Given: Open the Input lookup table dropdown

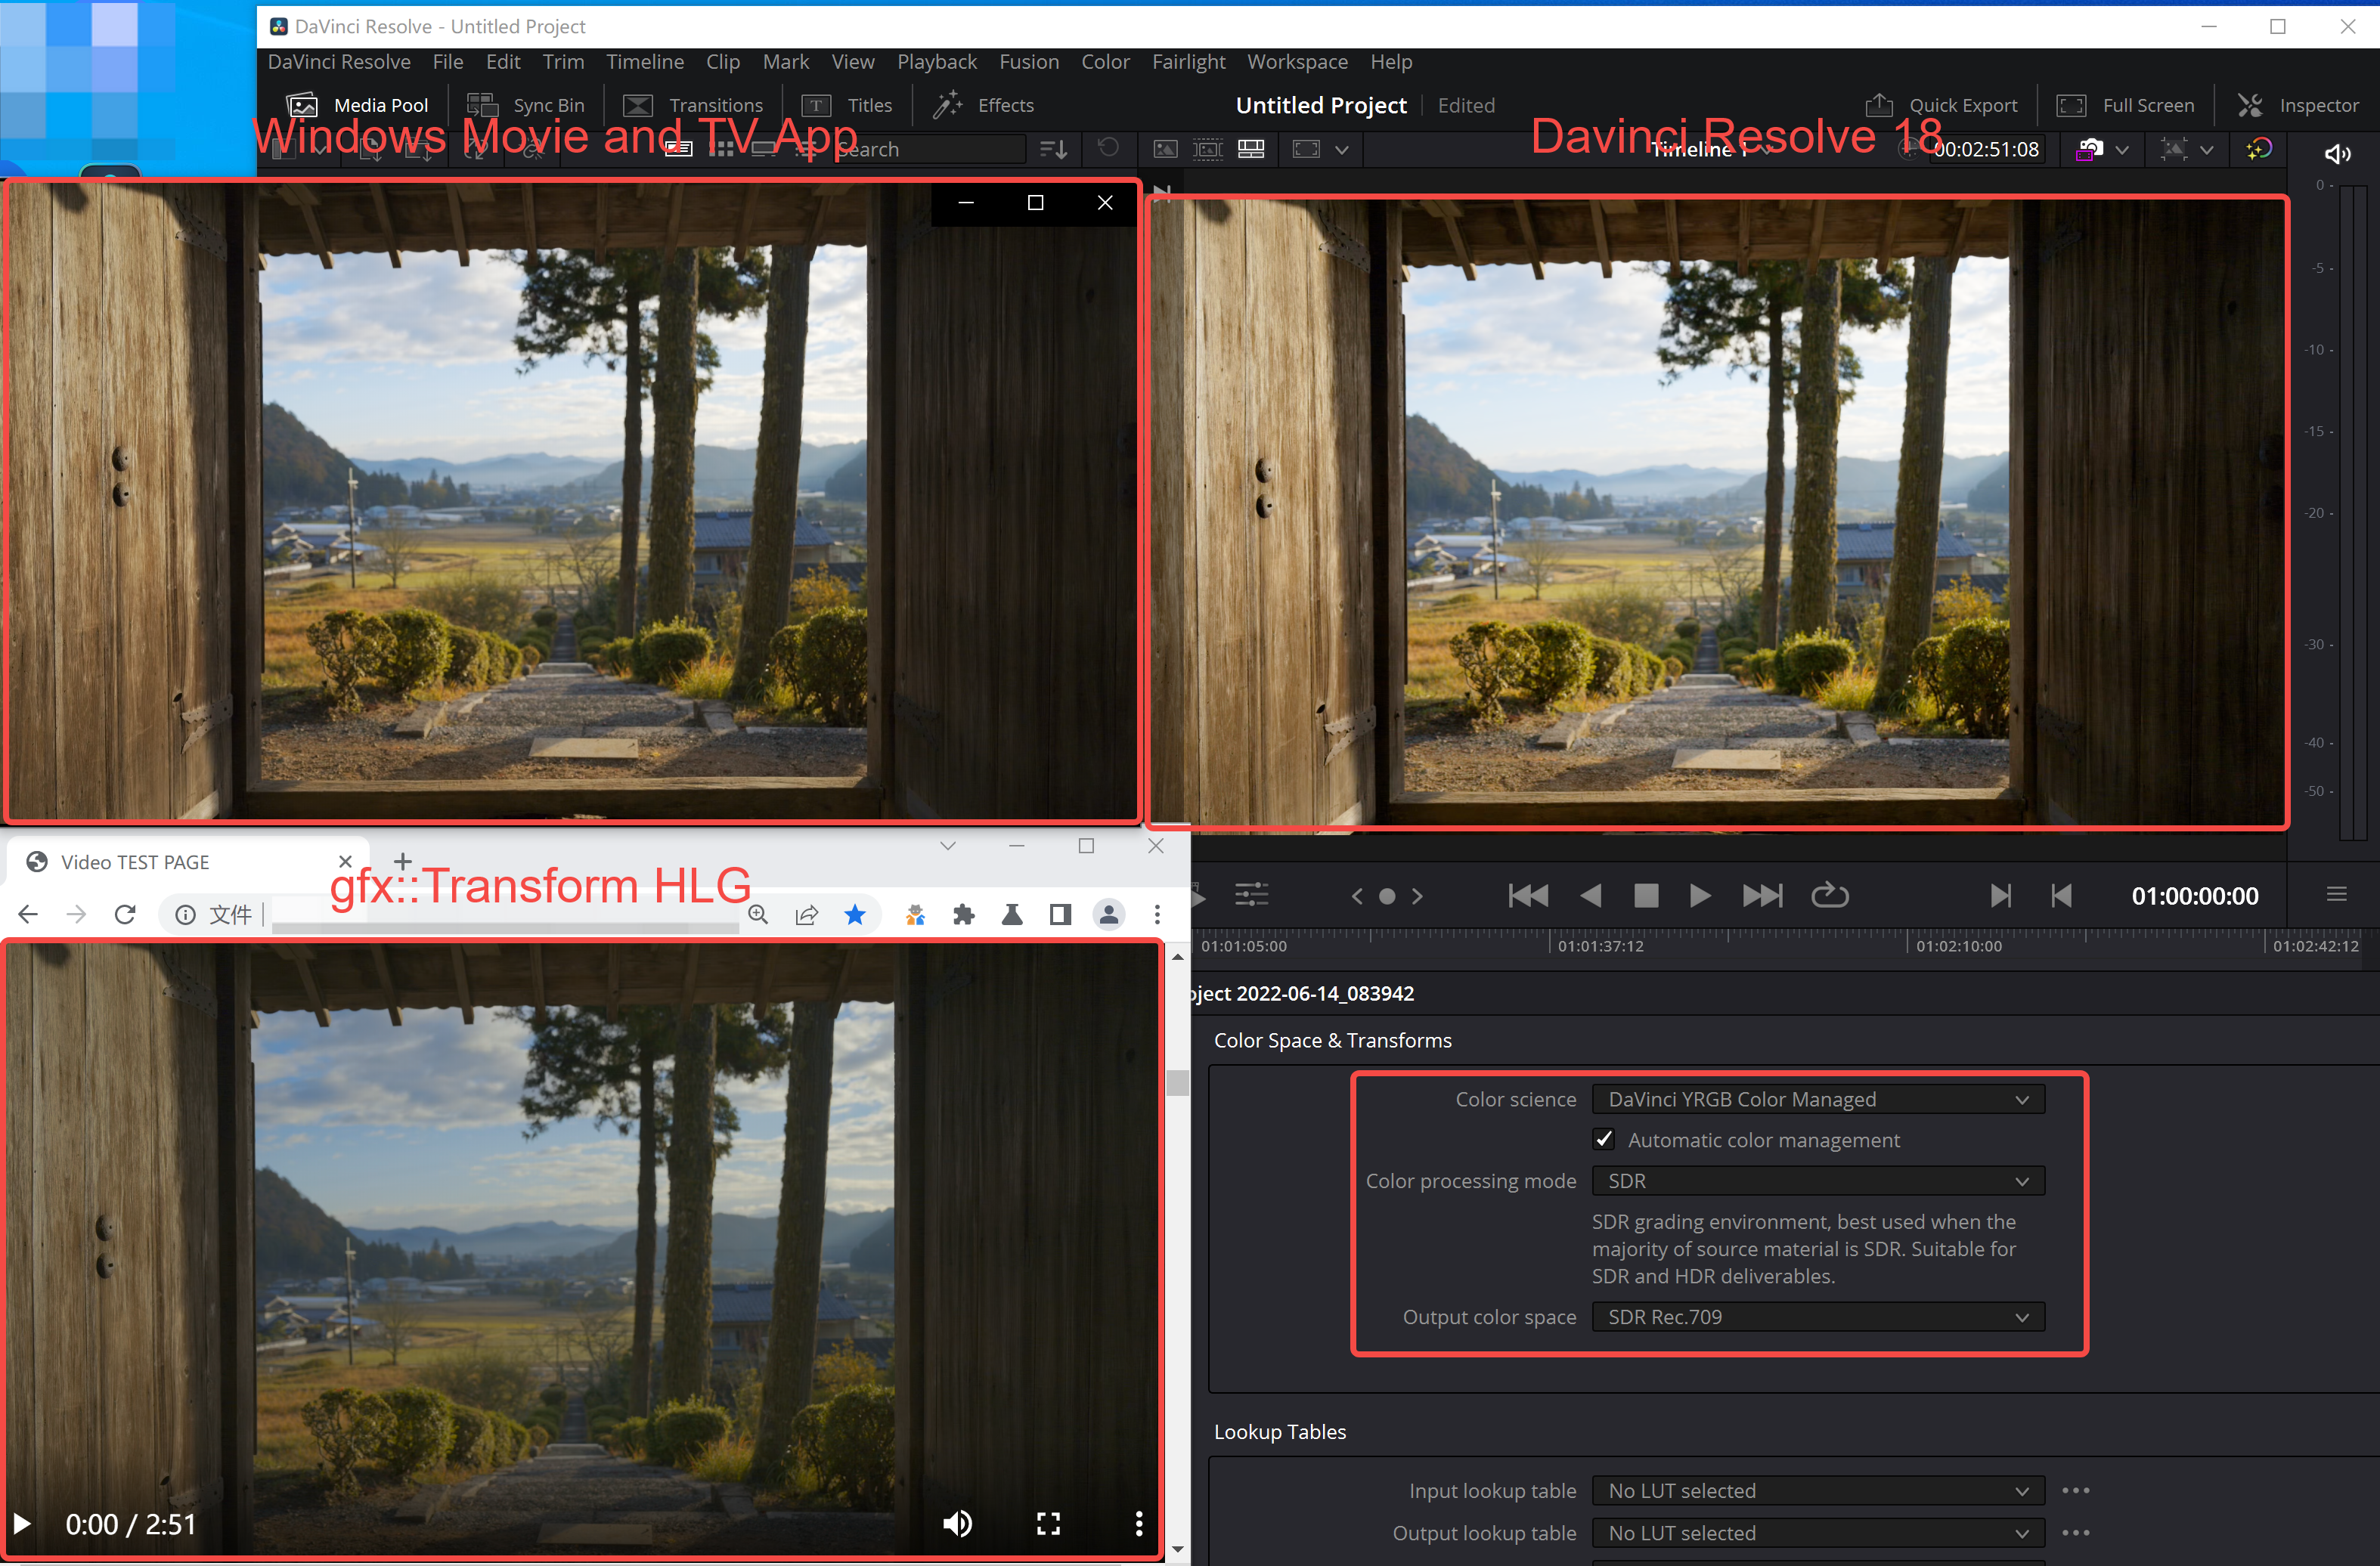Looking at the screenshot, I should 1818,1490.
